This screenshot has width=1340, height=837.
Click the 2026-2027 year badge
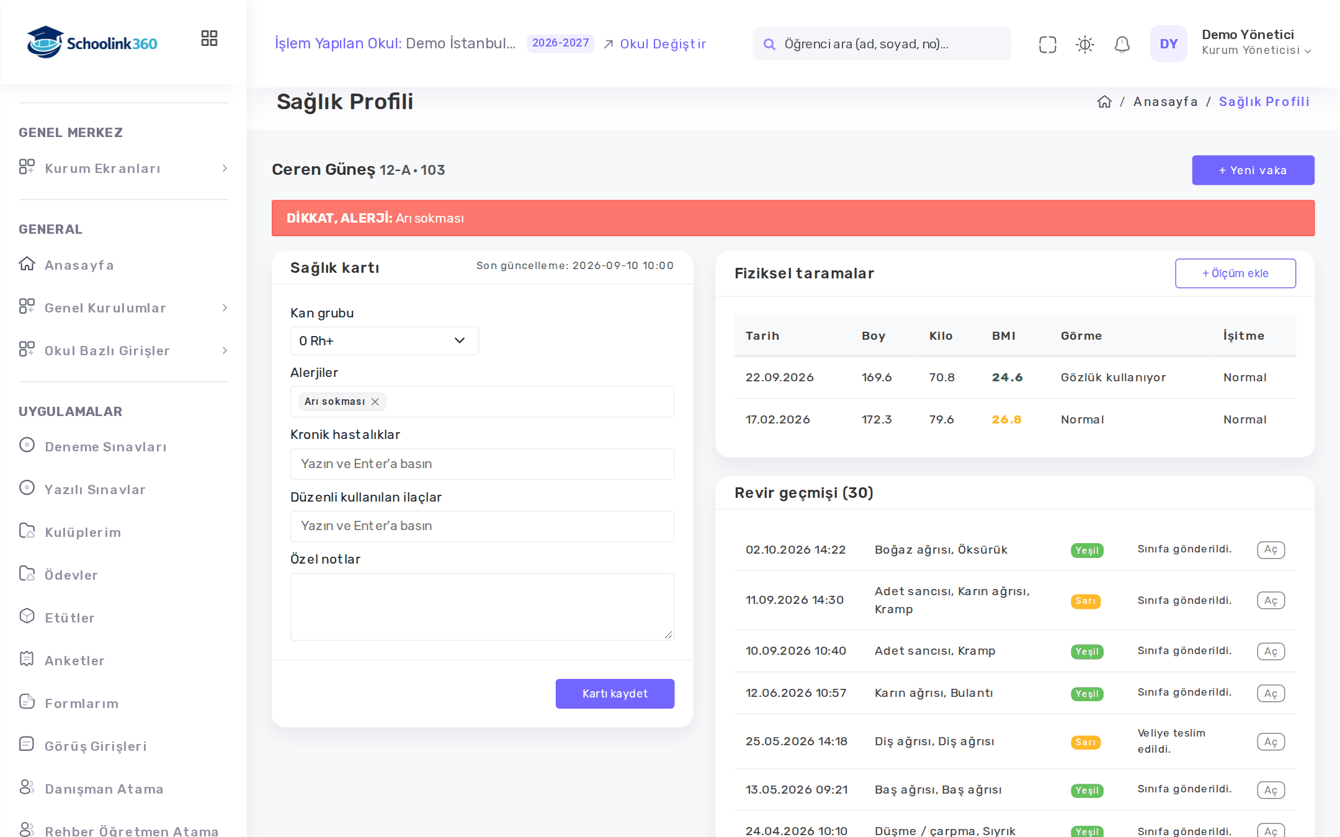(560, 43)
